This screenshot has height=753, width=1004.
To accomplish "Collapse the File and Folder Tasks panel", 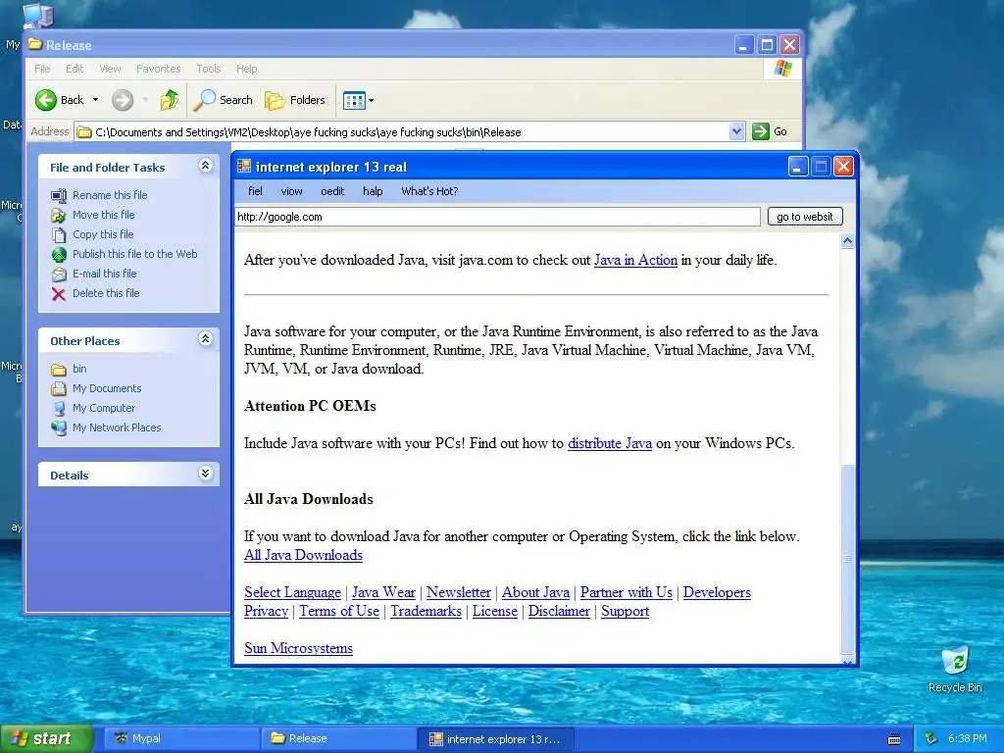I will click(205, 166).
